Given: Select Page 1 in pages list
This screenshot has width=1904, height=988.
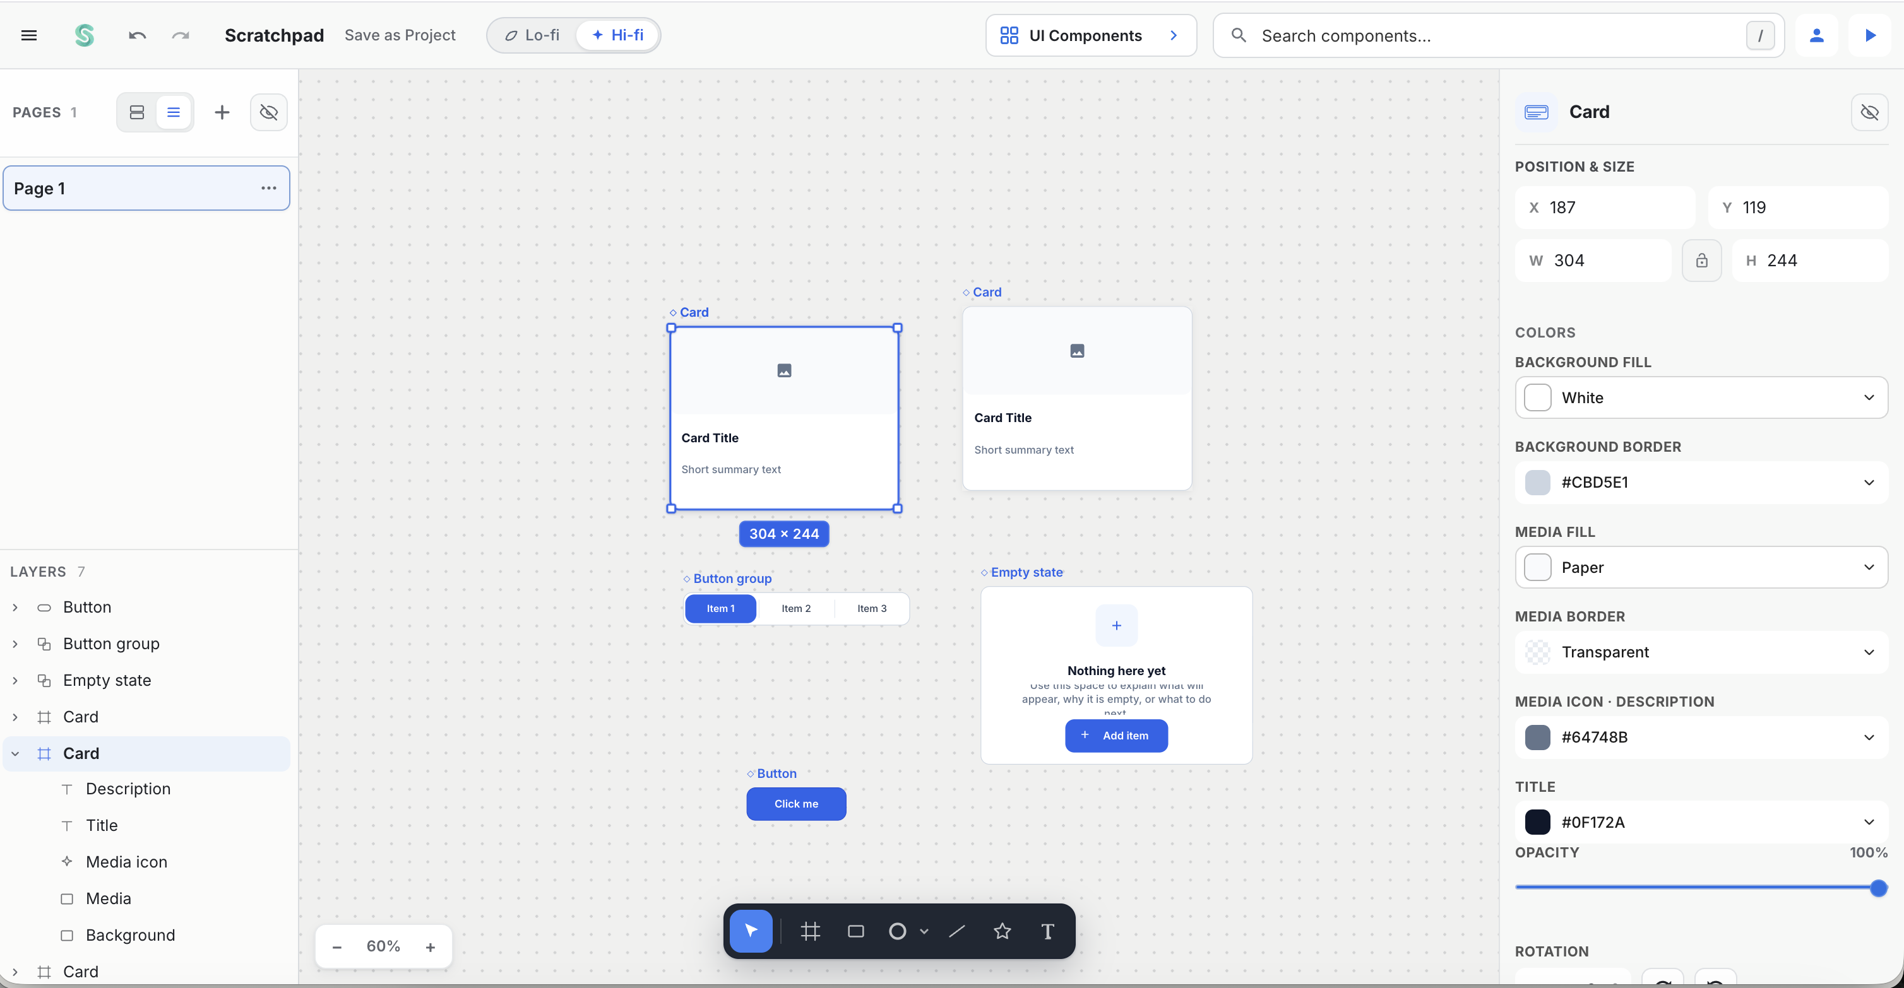Looking at the screenshot, I should [146, 188].
